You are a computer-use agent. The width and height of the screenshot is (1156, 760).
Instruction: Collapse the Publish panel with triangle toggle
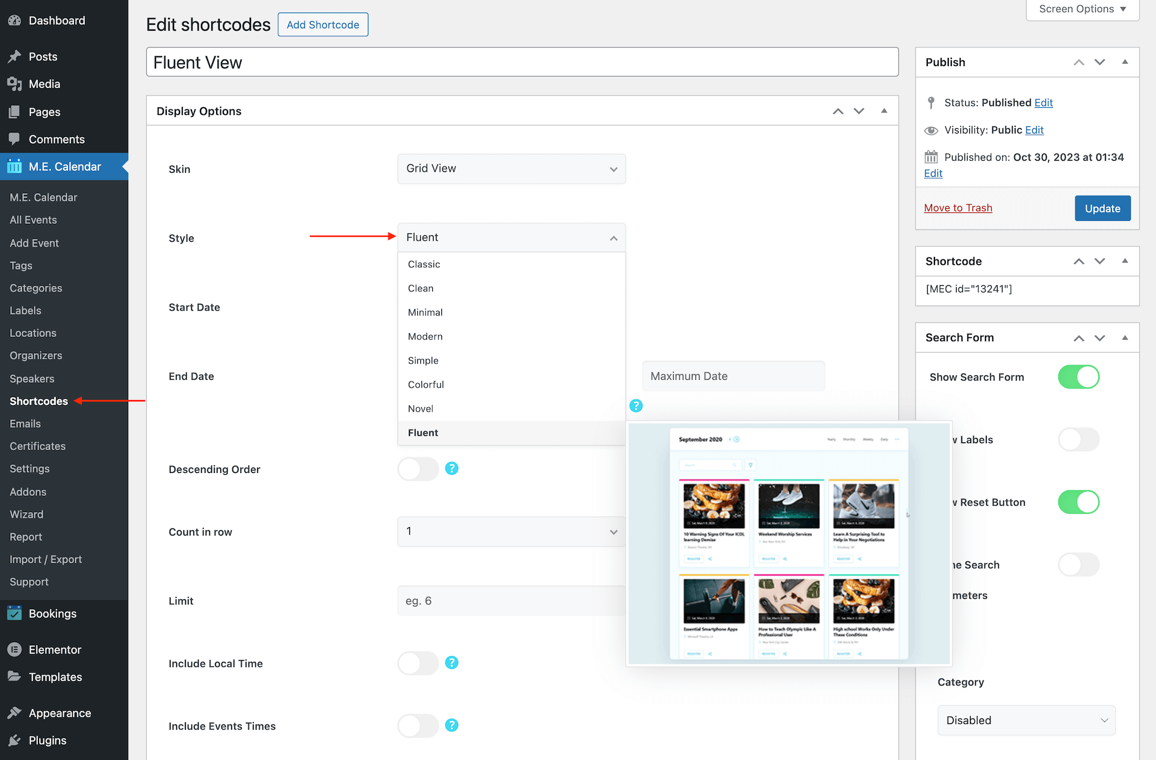pyautogui.click(x=1125, y=62)
